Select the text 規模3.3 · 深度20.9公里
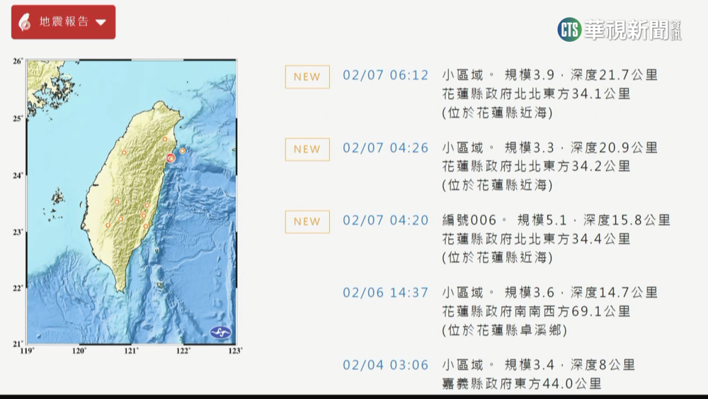Screen dimensions: 708x399 tap(581, 147)
